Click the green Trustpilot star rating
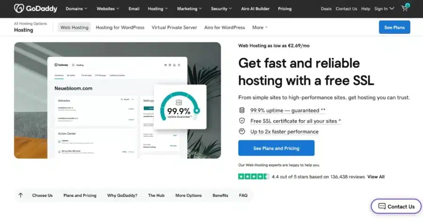 point(254,177)
